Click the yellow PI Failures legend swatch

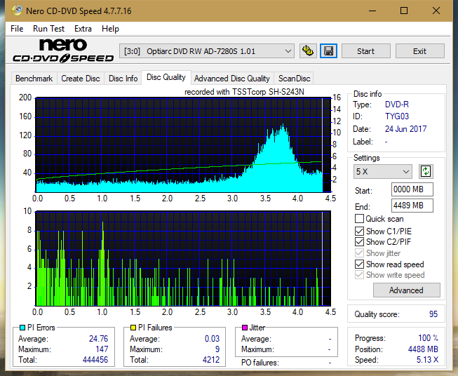[133, 328]
